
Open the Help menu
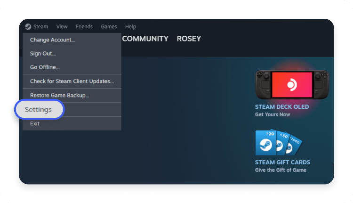click(130, 26)
